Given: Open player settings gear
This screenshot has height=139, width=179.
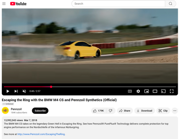Looking at the screenshot, I should (x=138, y=91).
